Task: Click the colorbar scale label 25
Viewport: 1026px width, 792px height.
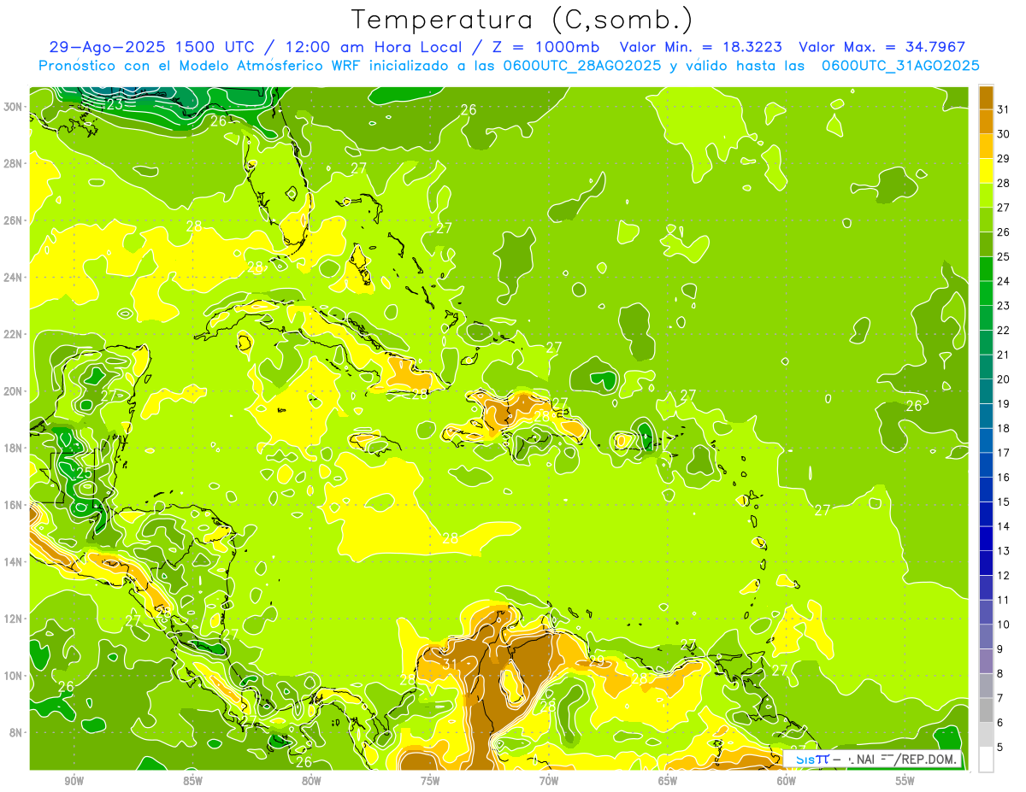Action: coord(1003,256)
